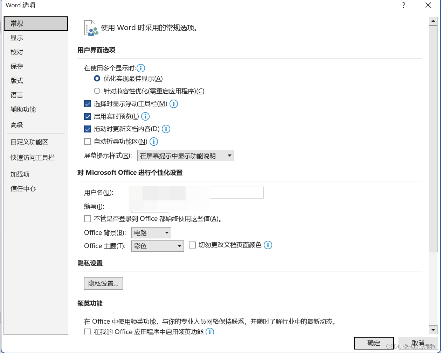This screenshot has width=441, height=353.
Task: Click info icon beside 选择时显示浮动工具栏
Action: (174, 104)
